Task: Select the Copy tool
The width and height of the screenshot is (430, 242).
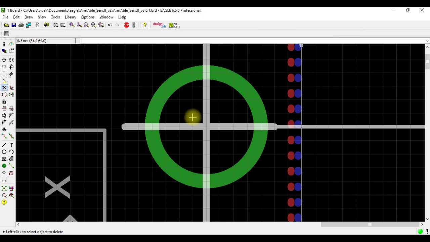Action: 11,60
